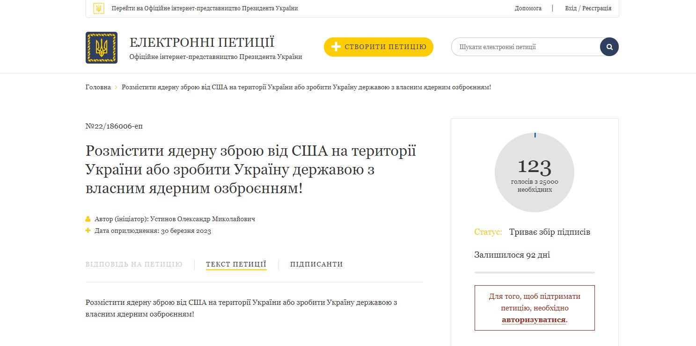Type in the Шукати електронні петиції field
The height and width of the screenshot is (346, 696).
(524, 47)
